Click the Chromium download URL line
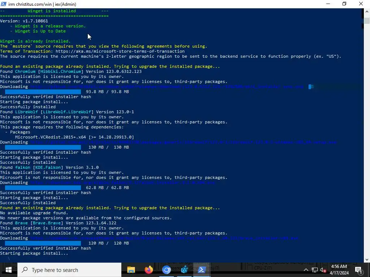Viewport: 370px width, 277px height. click(x=167, y=87)
